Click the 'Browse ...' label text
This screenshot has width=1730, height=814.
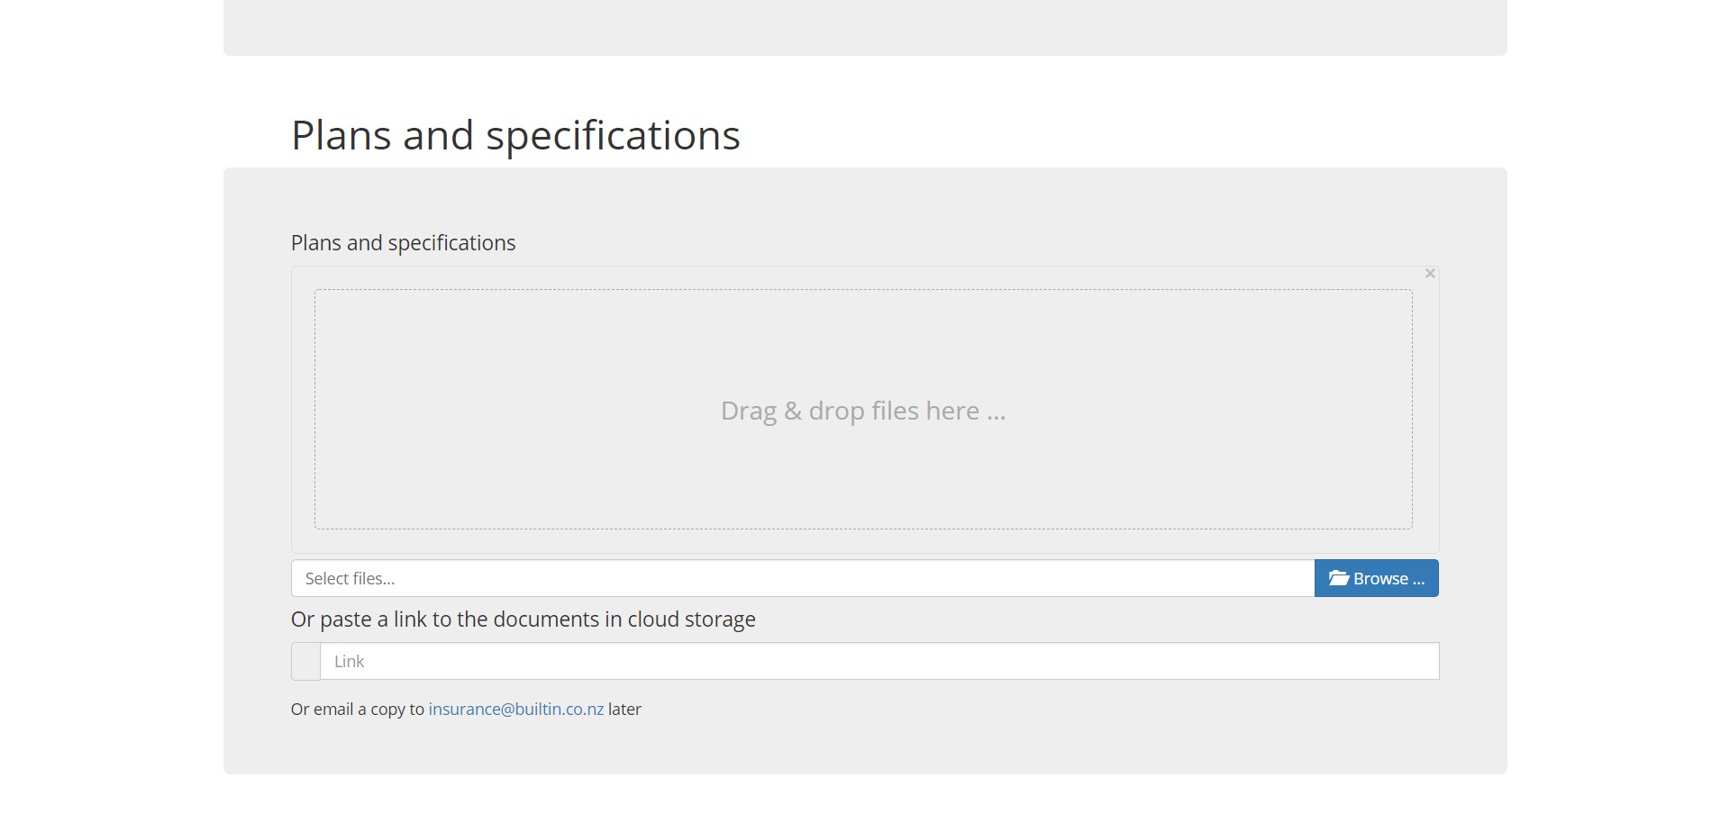[1389, 579]
